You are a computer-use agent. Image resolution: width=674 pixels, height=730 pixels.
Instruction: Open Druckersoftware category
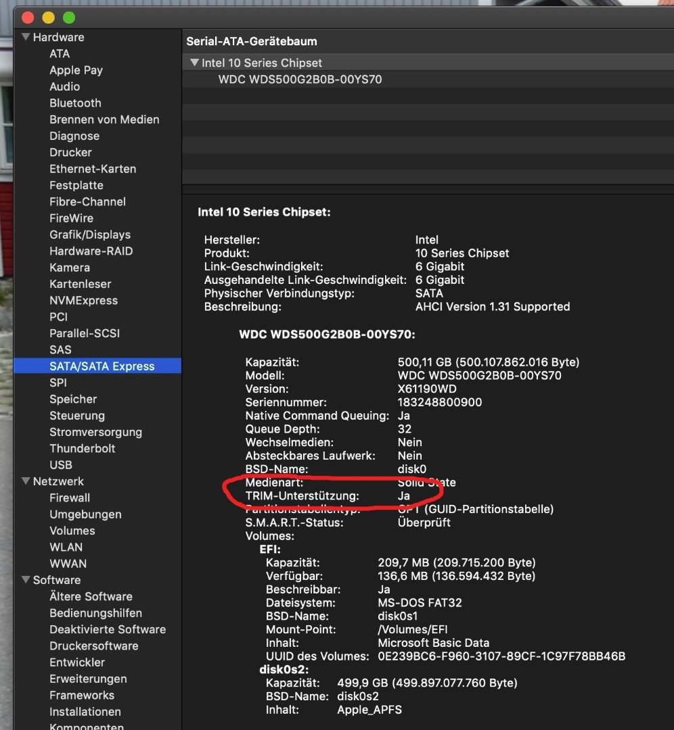pos(94,646)
